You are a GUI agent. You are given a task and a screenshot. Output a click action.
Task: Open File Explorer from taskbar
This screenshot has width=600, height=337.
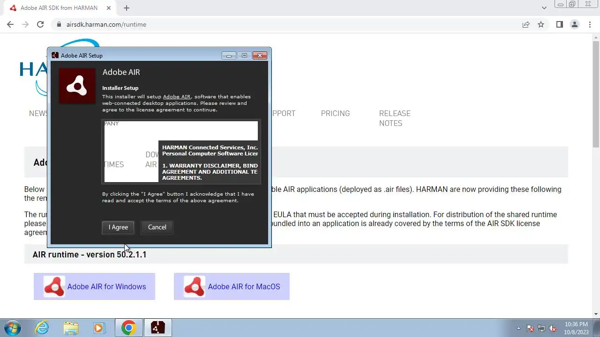coord(70,328)
